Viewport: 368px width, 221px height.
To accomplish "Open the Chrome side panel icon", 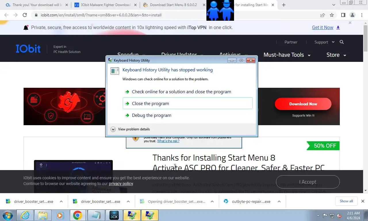I will (x=343, y=15).
